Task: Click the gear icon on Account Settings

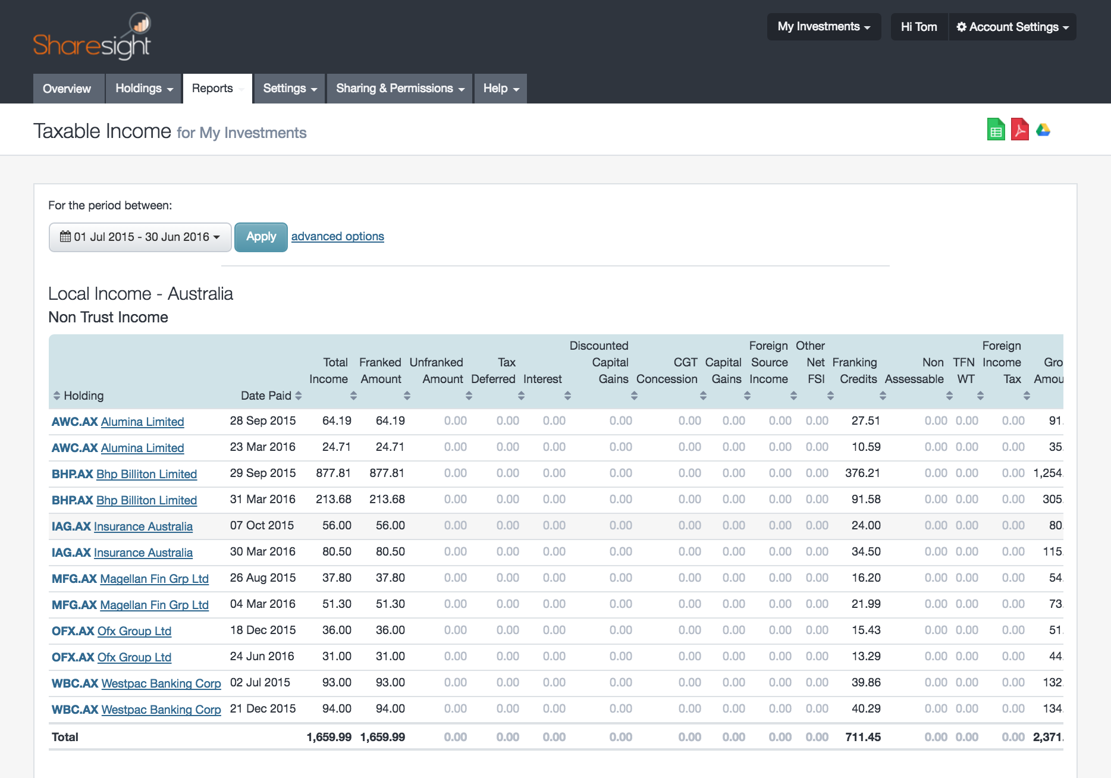Action: tap(961, 27)
